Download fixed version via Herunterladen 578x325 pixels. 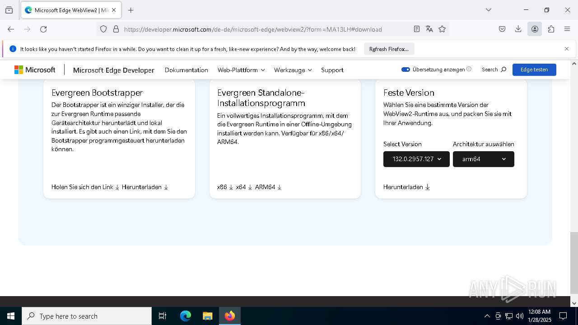406,187
